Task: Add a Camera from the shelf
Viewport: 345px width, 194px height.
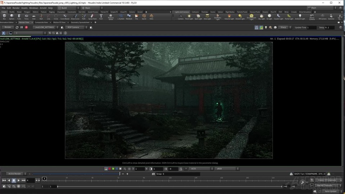Action: point(181,16)
